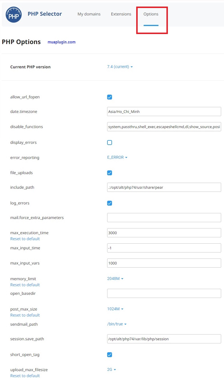Reset memory_limit to default
Viewport: 224px width, 380px height.
point(25,285)
